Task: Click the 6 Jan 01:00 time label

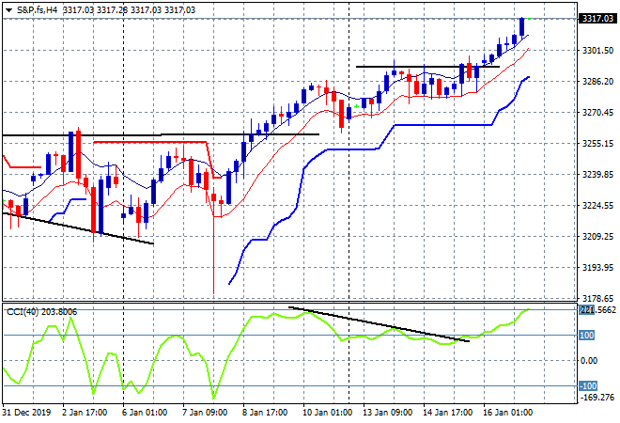Action: (x=145, y=413)
